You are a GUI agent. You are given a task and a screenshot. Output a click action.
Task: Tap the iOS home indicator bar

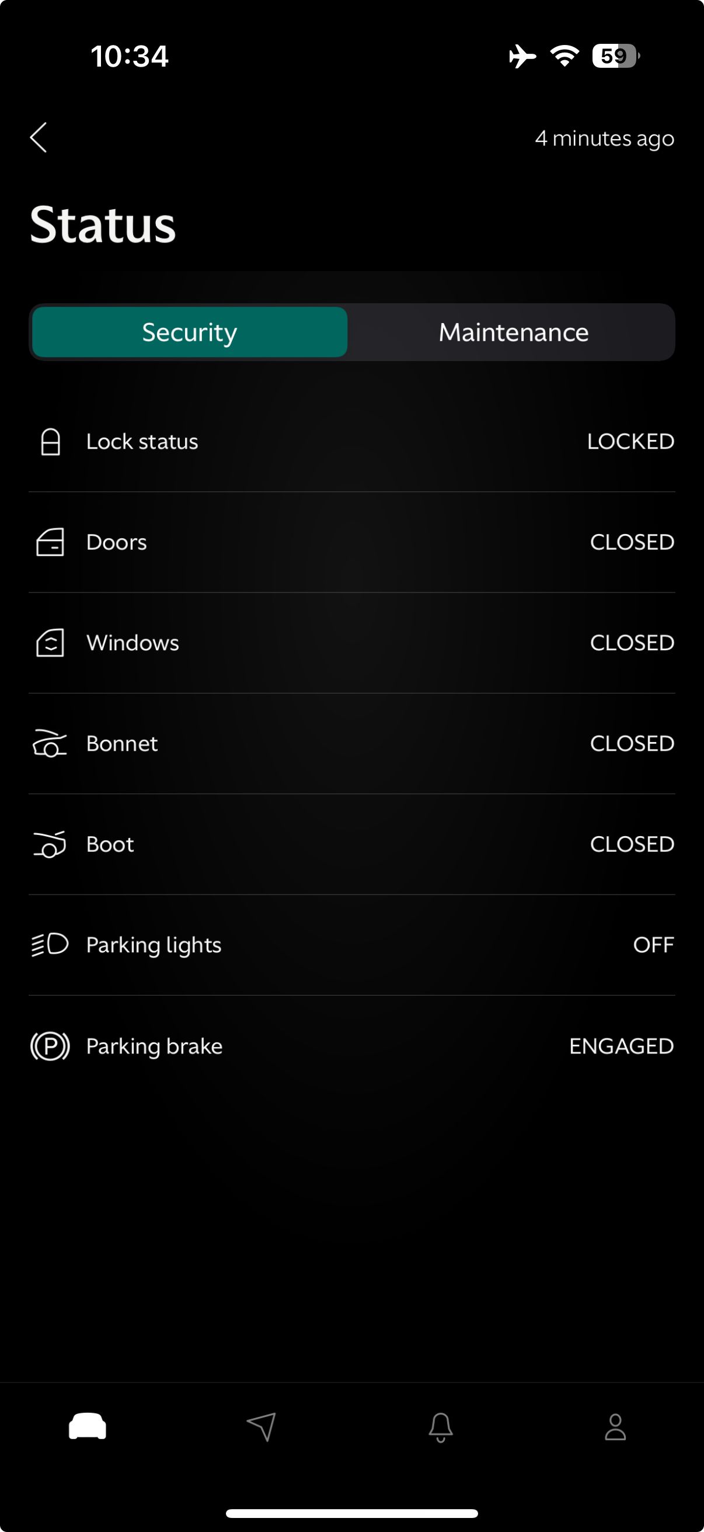point(351,1513)
